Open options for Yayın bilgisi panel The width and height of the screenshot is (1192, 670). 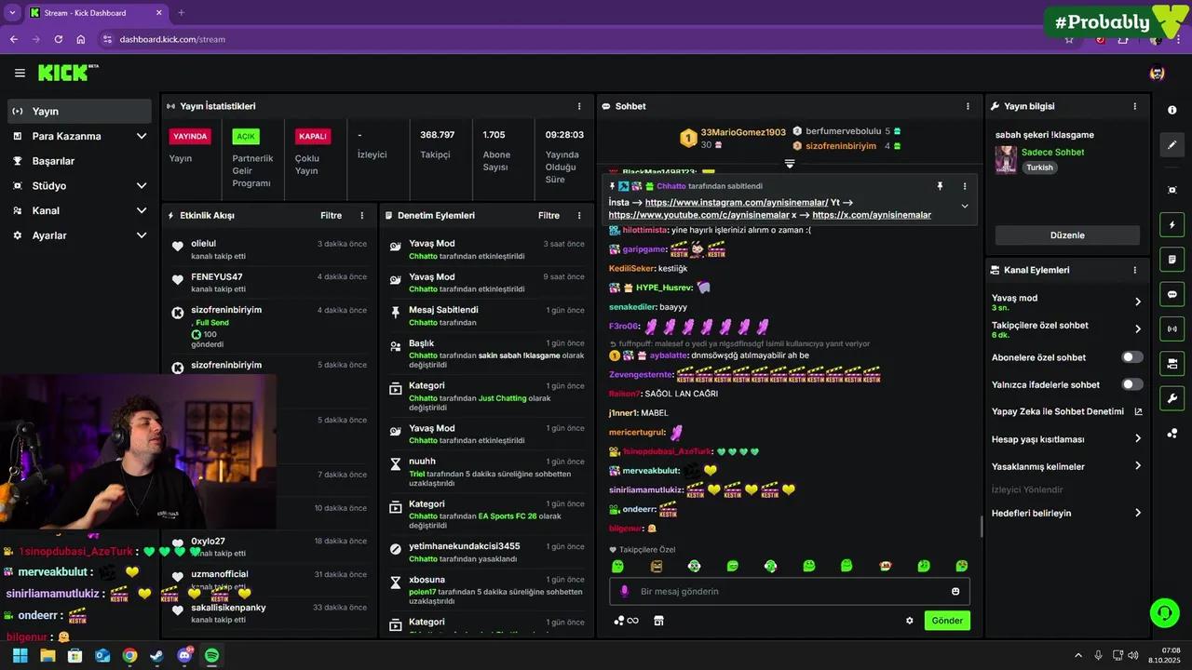tap(1134, 106)
